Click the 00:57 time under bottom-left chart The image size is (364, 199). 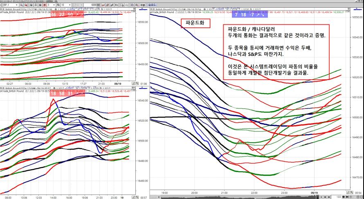144,198
